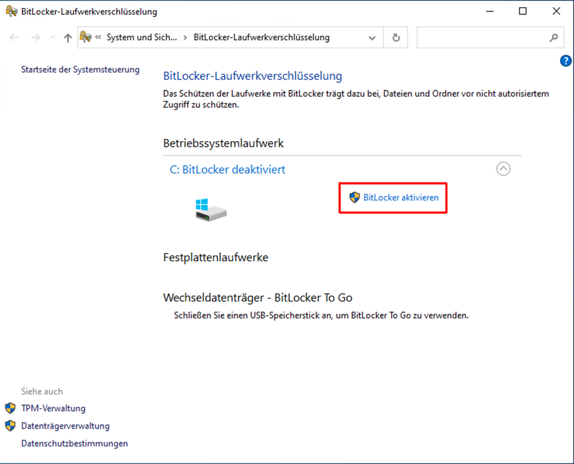Click the Siehe auch label

(42, 392)
